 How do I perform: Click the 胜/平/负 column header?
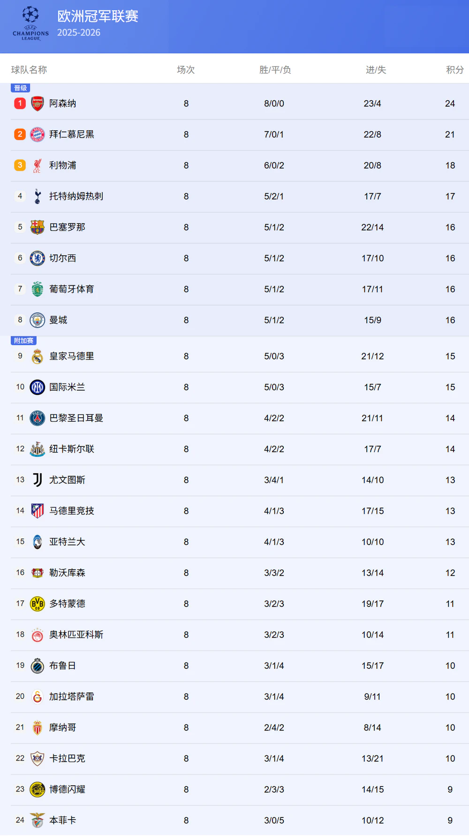click(275, 70)
